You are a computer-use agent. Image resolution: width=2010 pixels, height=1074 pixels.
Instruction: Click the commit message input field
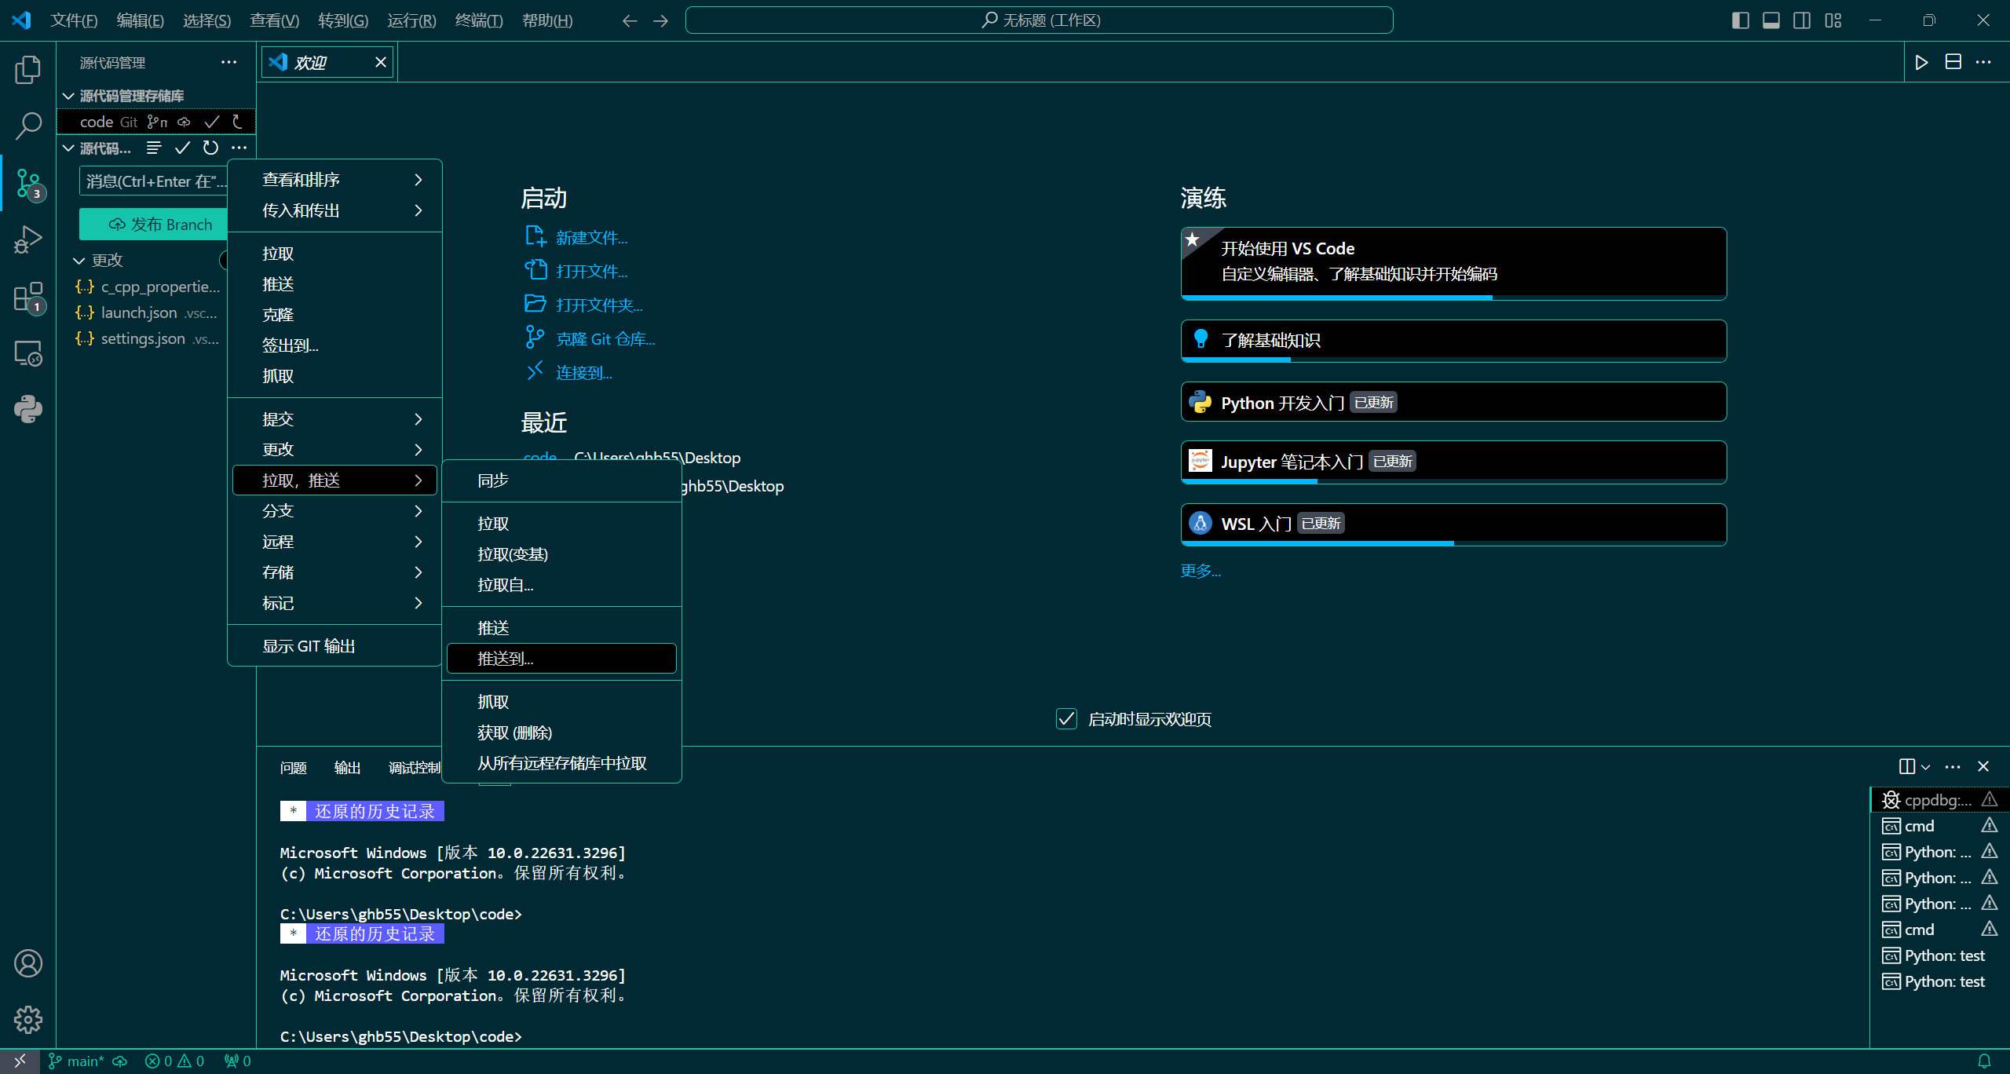(154, 181)
